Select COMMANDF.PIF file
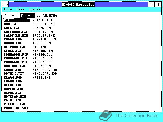 coord(16,58)
